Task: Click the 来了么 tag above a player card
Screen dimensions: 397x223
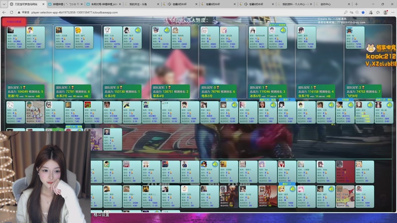Action: 229,100
